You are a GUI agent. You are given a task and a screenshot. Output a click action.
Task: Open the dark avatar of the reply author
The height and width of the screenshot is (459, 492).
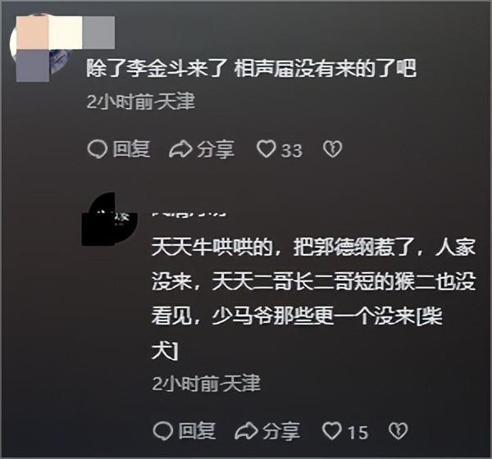coord(110,219)
